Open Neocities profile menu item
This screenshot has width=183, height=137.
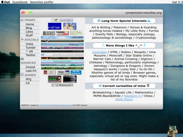[x=41, y=2]
